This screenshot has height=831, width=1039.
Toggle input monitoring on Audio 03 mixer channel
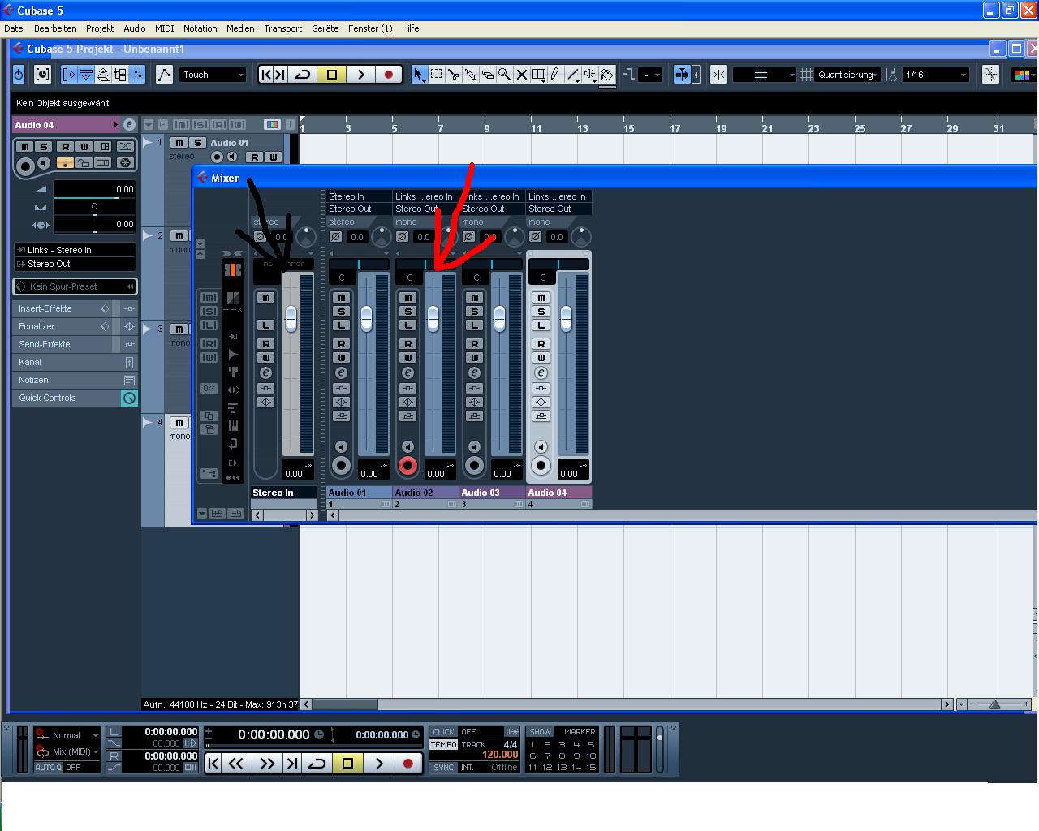pos(475,447)
